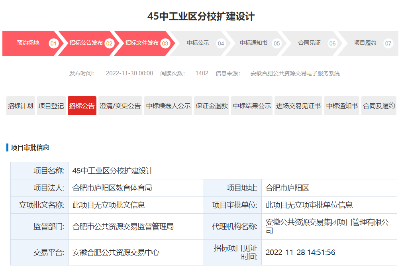Open the 项目登记 tab
Screen dimensions: 402x279
point(51,106)
